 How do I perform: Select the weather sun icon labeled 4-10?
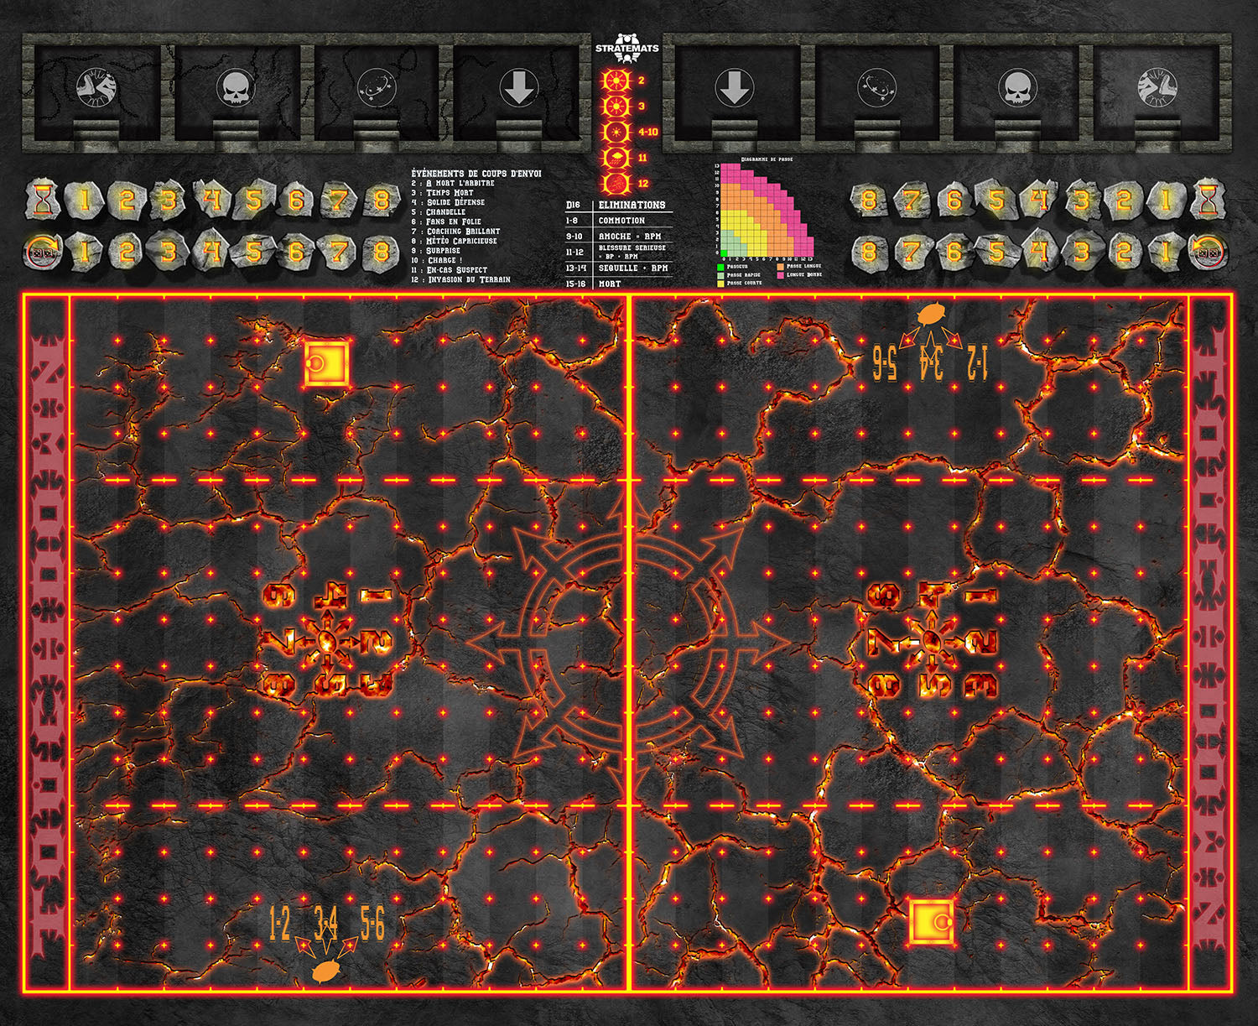pos(617,133)
